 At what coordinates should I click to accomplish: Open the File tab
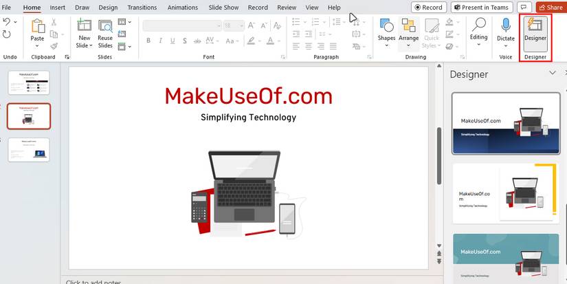(6, 8)
